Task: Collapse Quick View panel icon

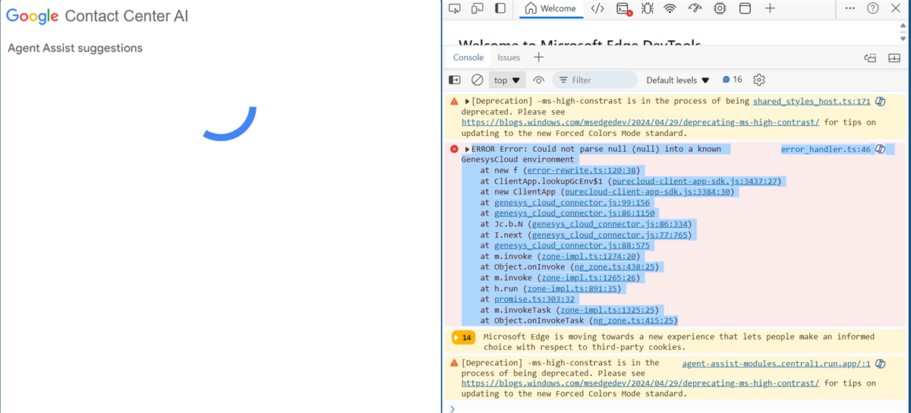Action: pyautogui.click(x=896, y=58)
